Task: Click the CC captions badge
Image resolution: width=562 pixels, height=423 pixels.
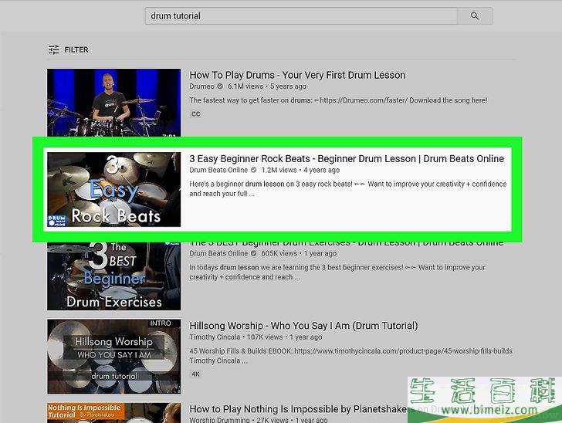Action: point(196,114)
